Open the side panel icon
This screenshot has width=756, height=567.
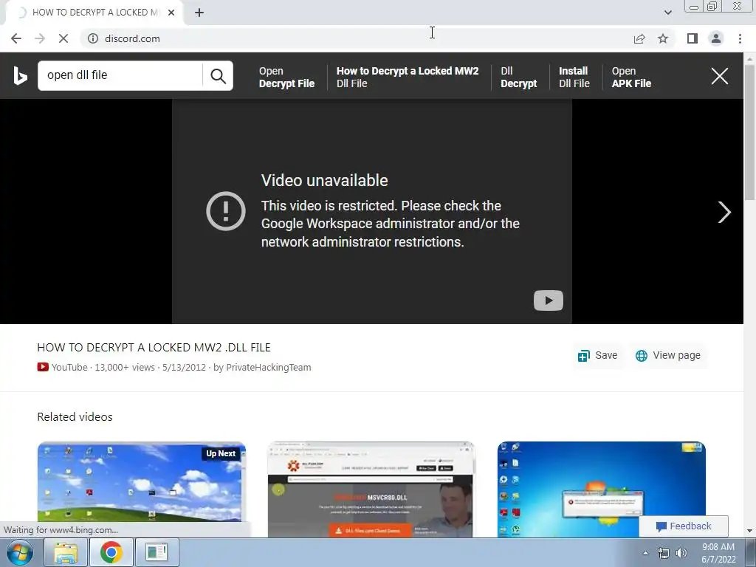point(693,38)
